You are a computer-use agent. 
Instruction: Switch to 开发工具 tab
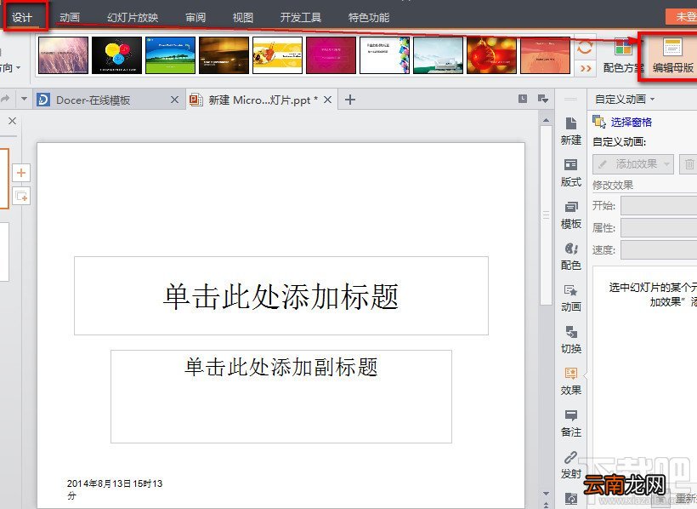[301, 17]
